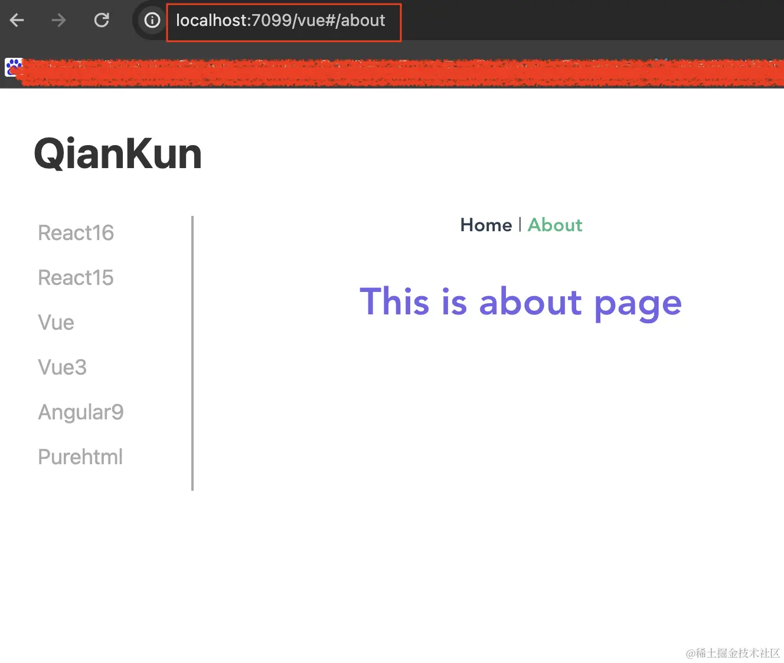Navigate to the Home link

(x=486, y=225)
